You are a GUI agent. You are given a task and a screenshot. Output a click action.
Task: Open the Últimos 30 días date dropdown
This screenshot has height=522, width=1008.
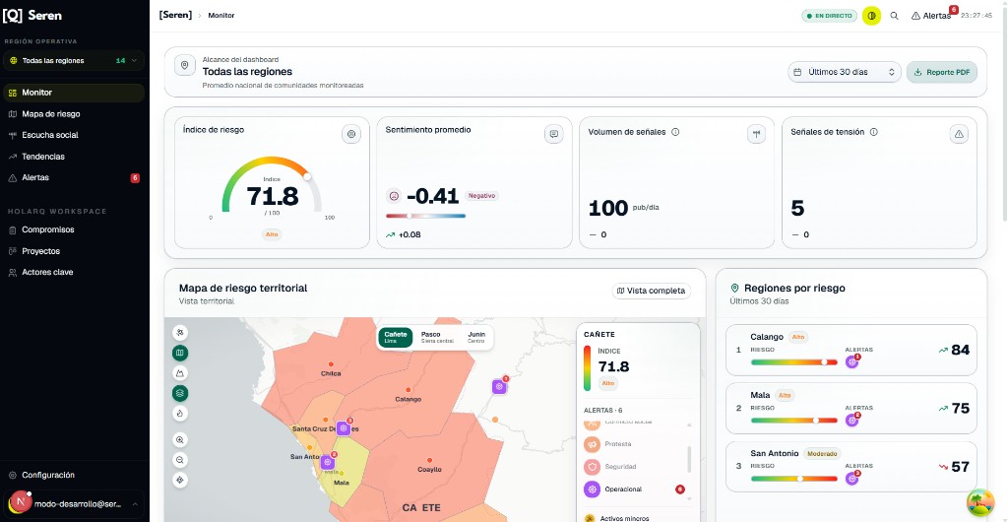tap(844, 72)
